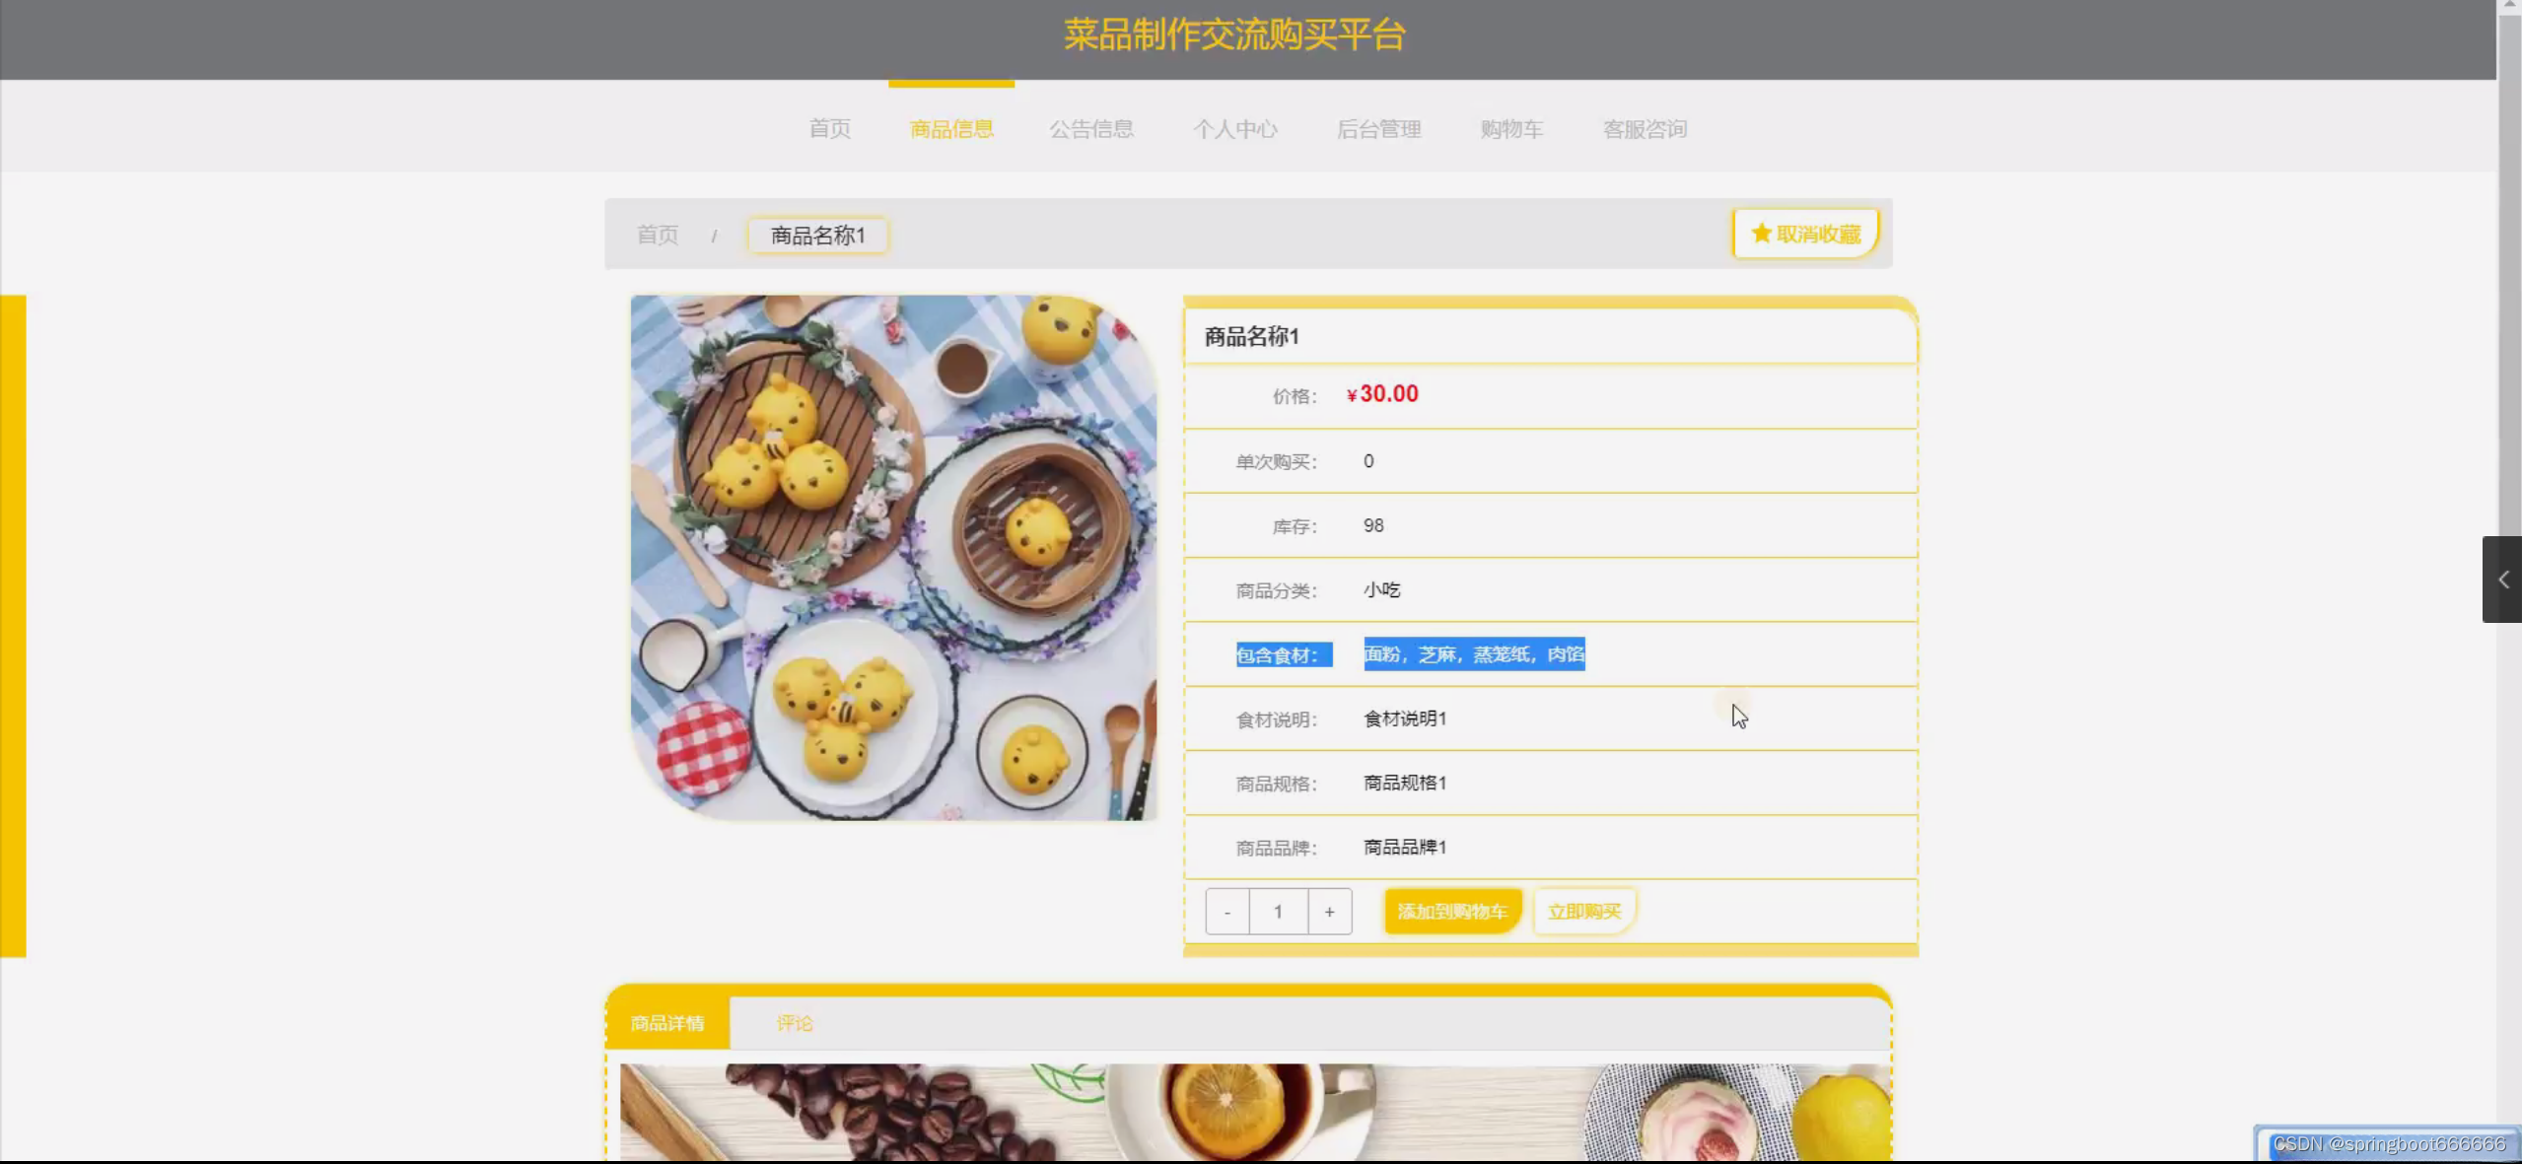
Task: Click the 单次购买 value 0
Action: click(1368, 461)
